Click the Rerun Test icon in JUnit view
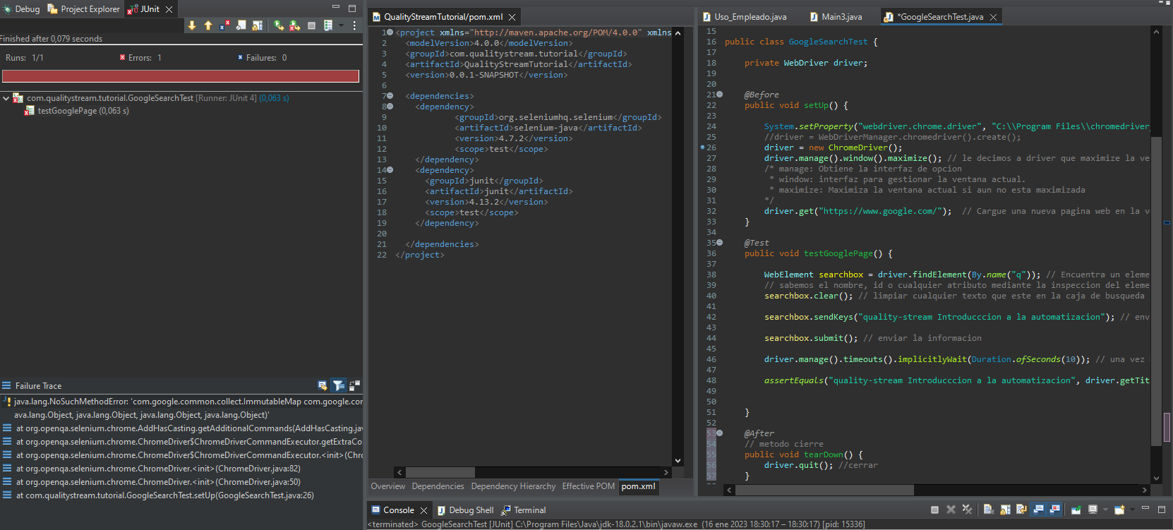 (x=279, y=25)
